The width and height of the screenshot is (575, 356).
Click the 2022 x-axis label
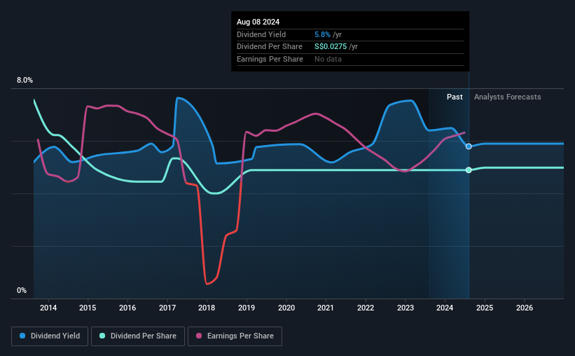[x=366, y=308]
